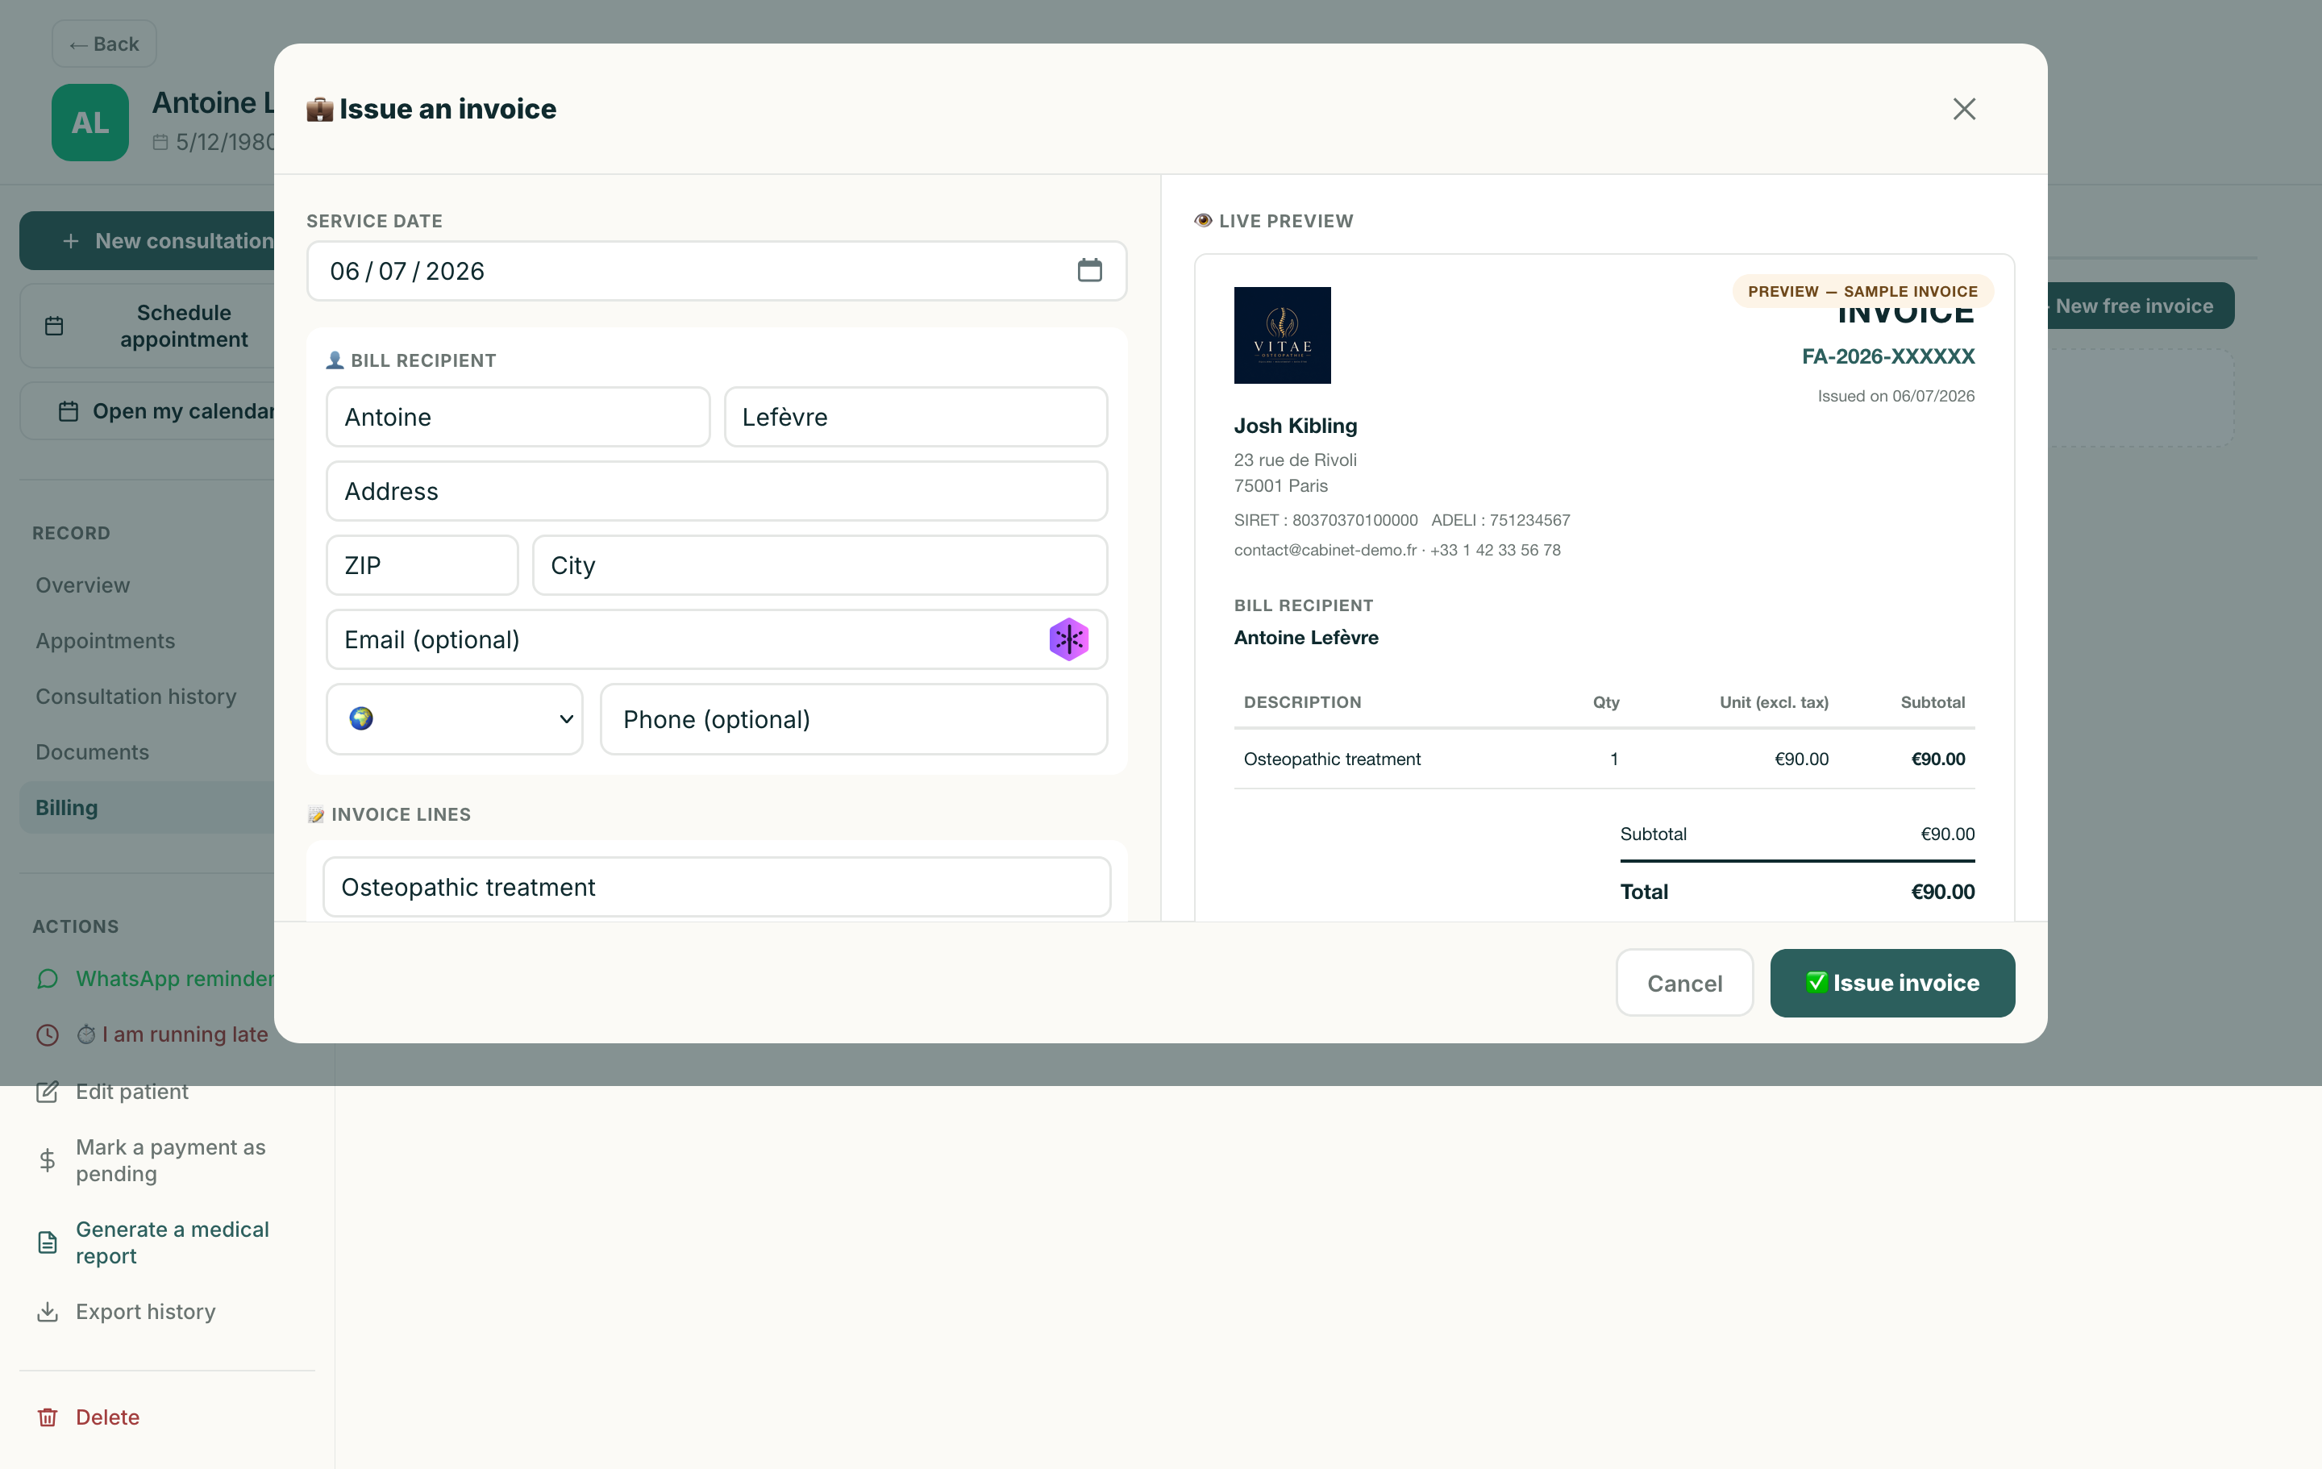The height and width of the screenshot is (1469, 2322).
Task: Focus the ZIP input field
Action: coord(422,565)
